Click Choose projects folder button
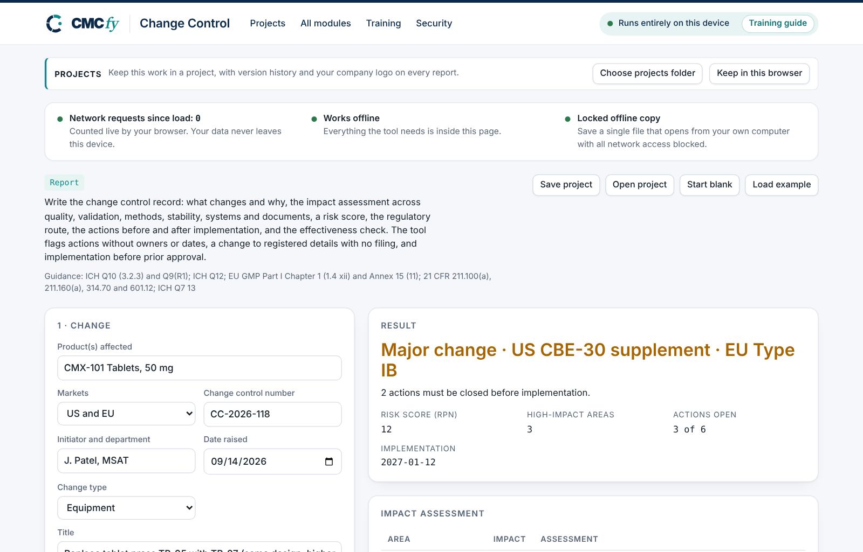 647,73
